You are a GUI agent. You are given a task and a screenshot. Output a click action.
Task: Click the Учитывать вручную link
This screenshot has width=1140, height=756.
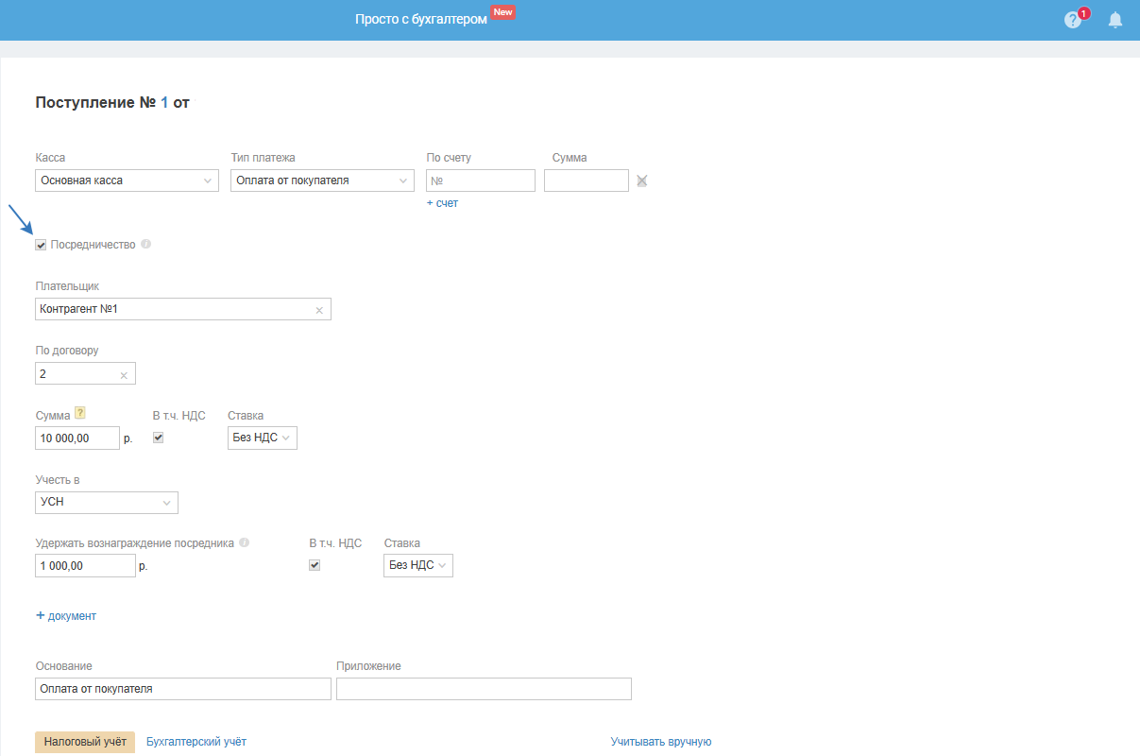pos(661,742)
